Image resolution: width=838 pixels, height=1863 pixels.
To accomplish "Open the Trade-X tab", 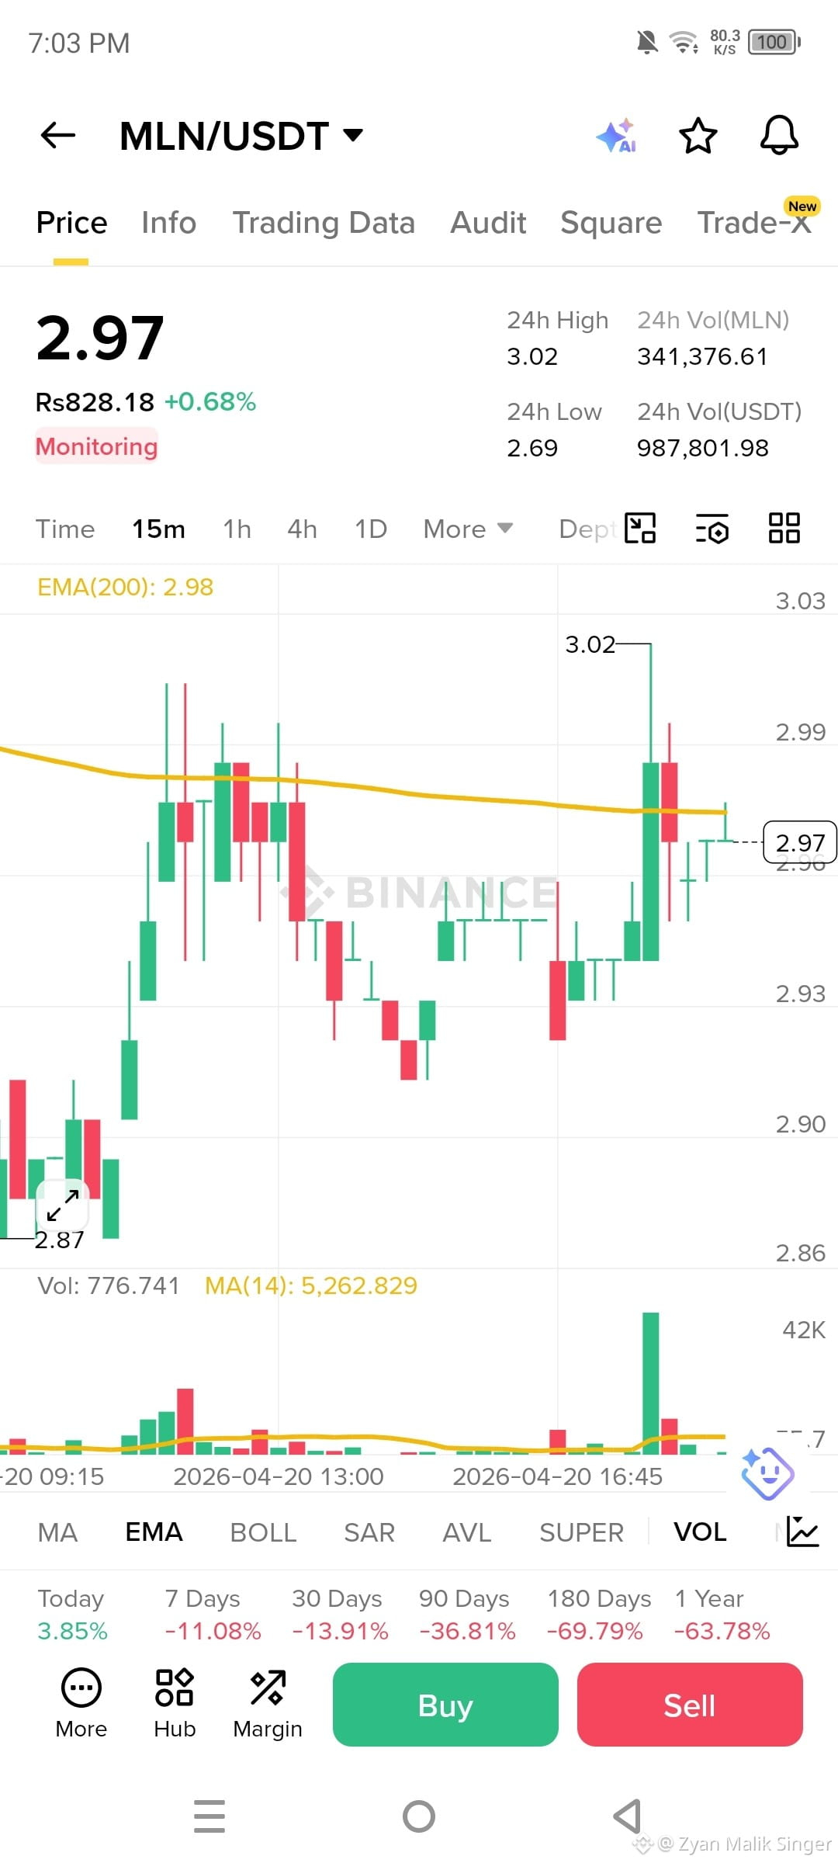I will click(754, 223).
